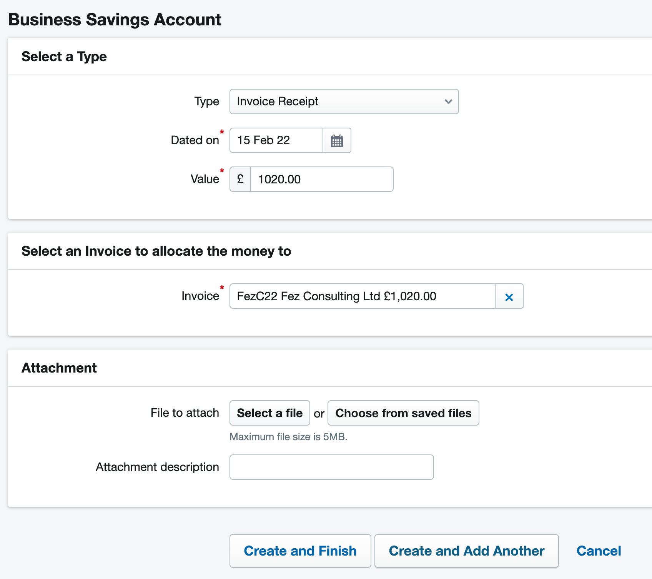The height and width of the screenshot is (579, 652).
Task: Select the Value amount 1020.00
Action: [322, 179]
